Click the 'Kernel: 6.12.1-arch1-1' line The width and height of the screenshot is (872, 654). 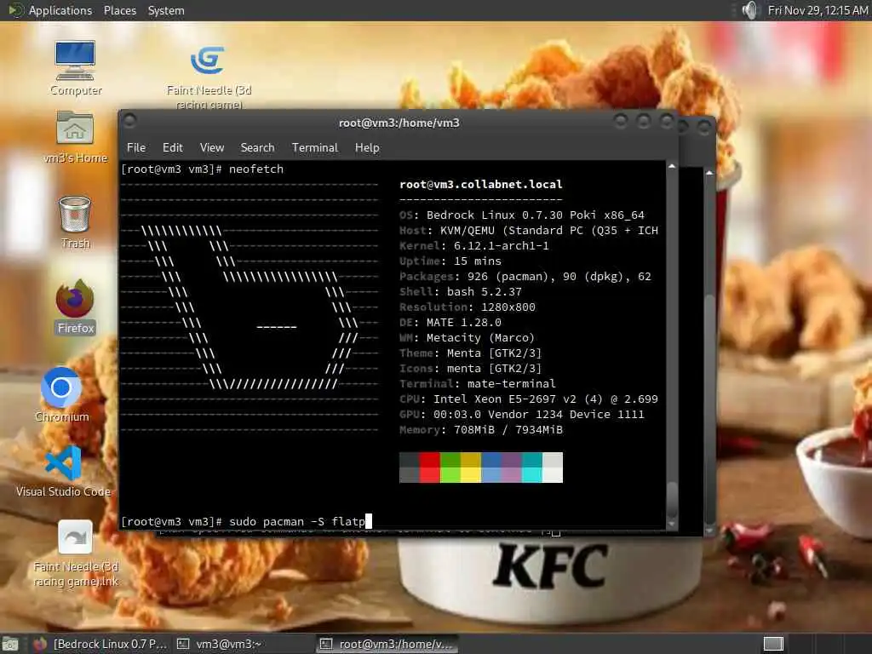pos(473,246)
